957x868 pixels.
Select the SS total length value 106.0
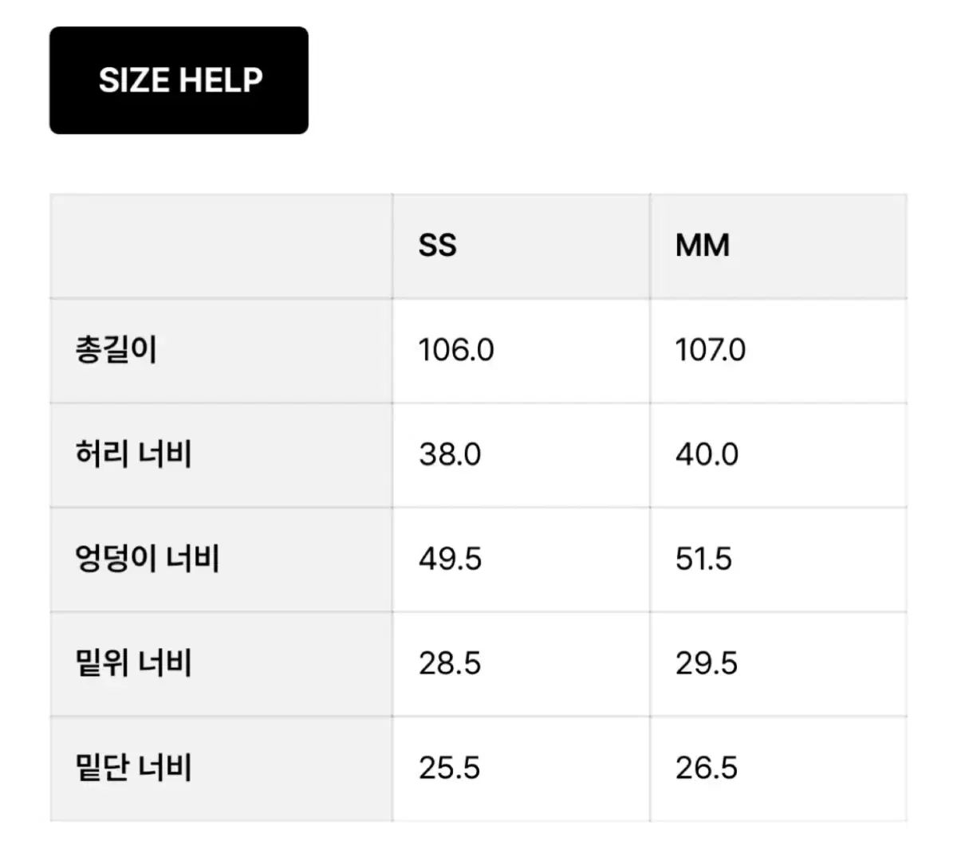tap(456, 350)
